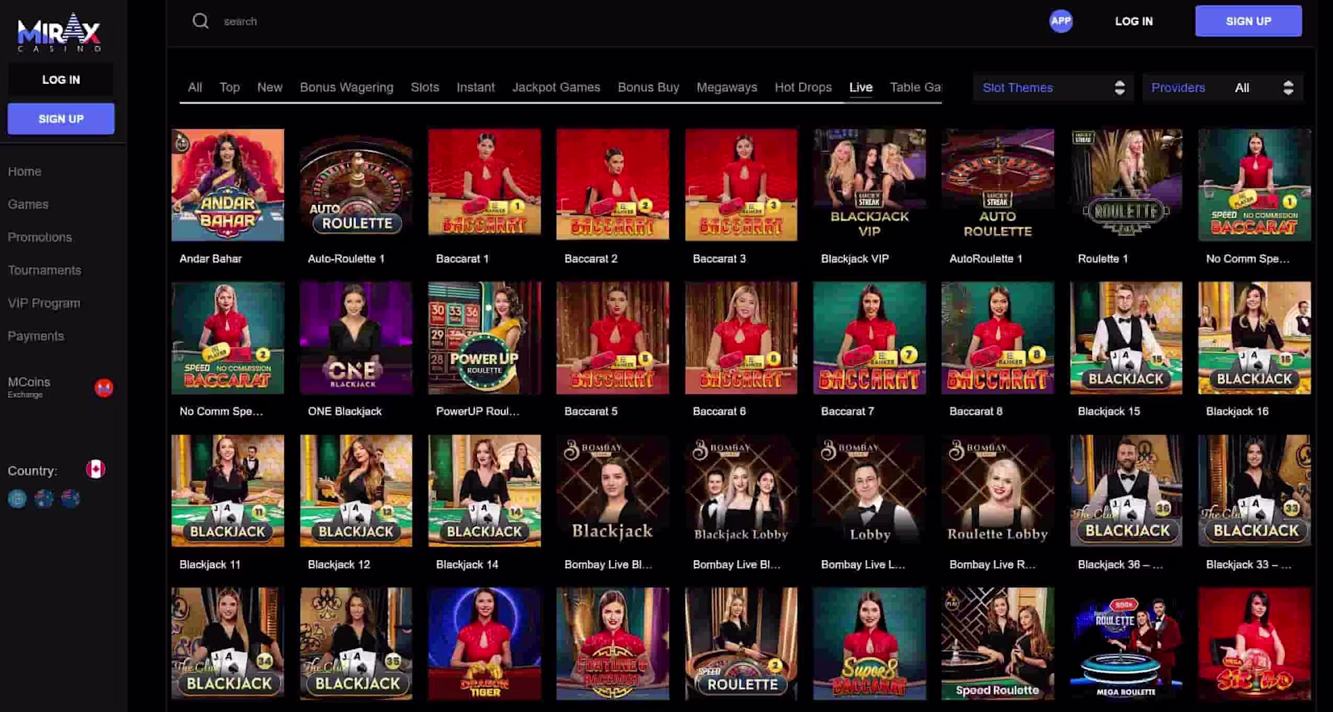
Task: Open the Slots tab
Action: point(425,87)
